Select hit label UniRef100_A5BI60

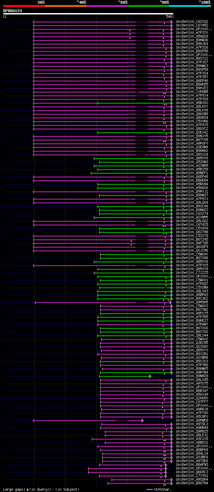coord(192,103)
